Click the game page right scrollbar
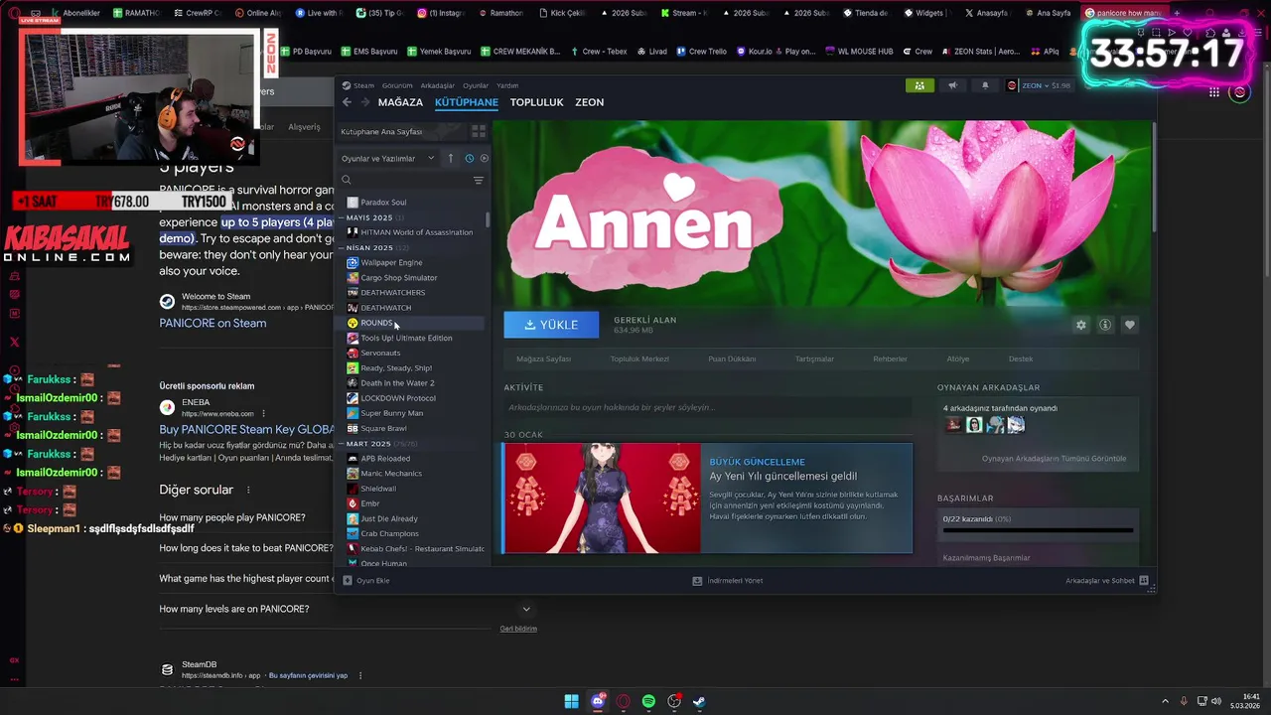Viewport: 1271px width, 715px height. tap(1153, 179)
